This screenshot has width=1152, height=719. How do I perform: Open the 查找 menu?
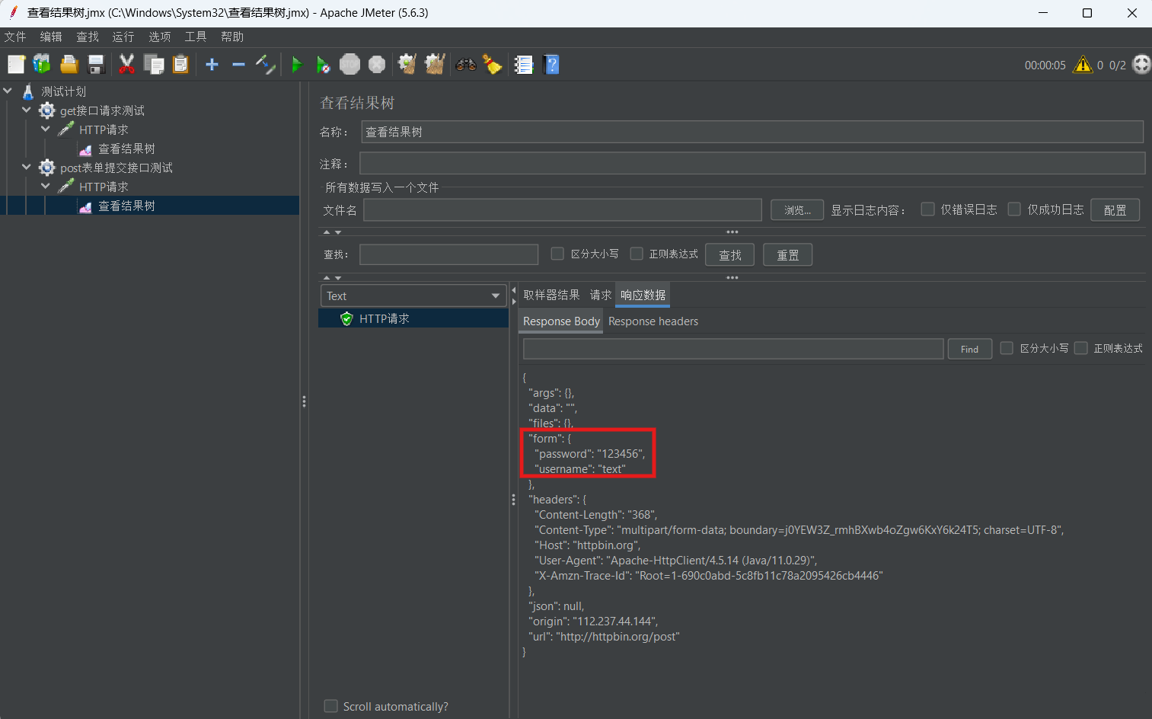[x=88, y=37]
